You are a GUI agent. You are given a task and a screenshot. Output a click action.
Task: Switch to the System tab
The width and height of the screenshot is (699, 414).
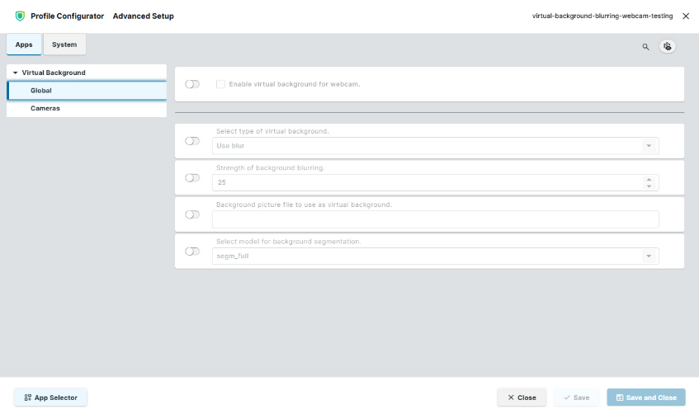(x=64, y=45)
